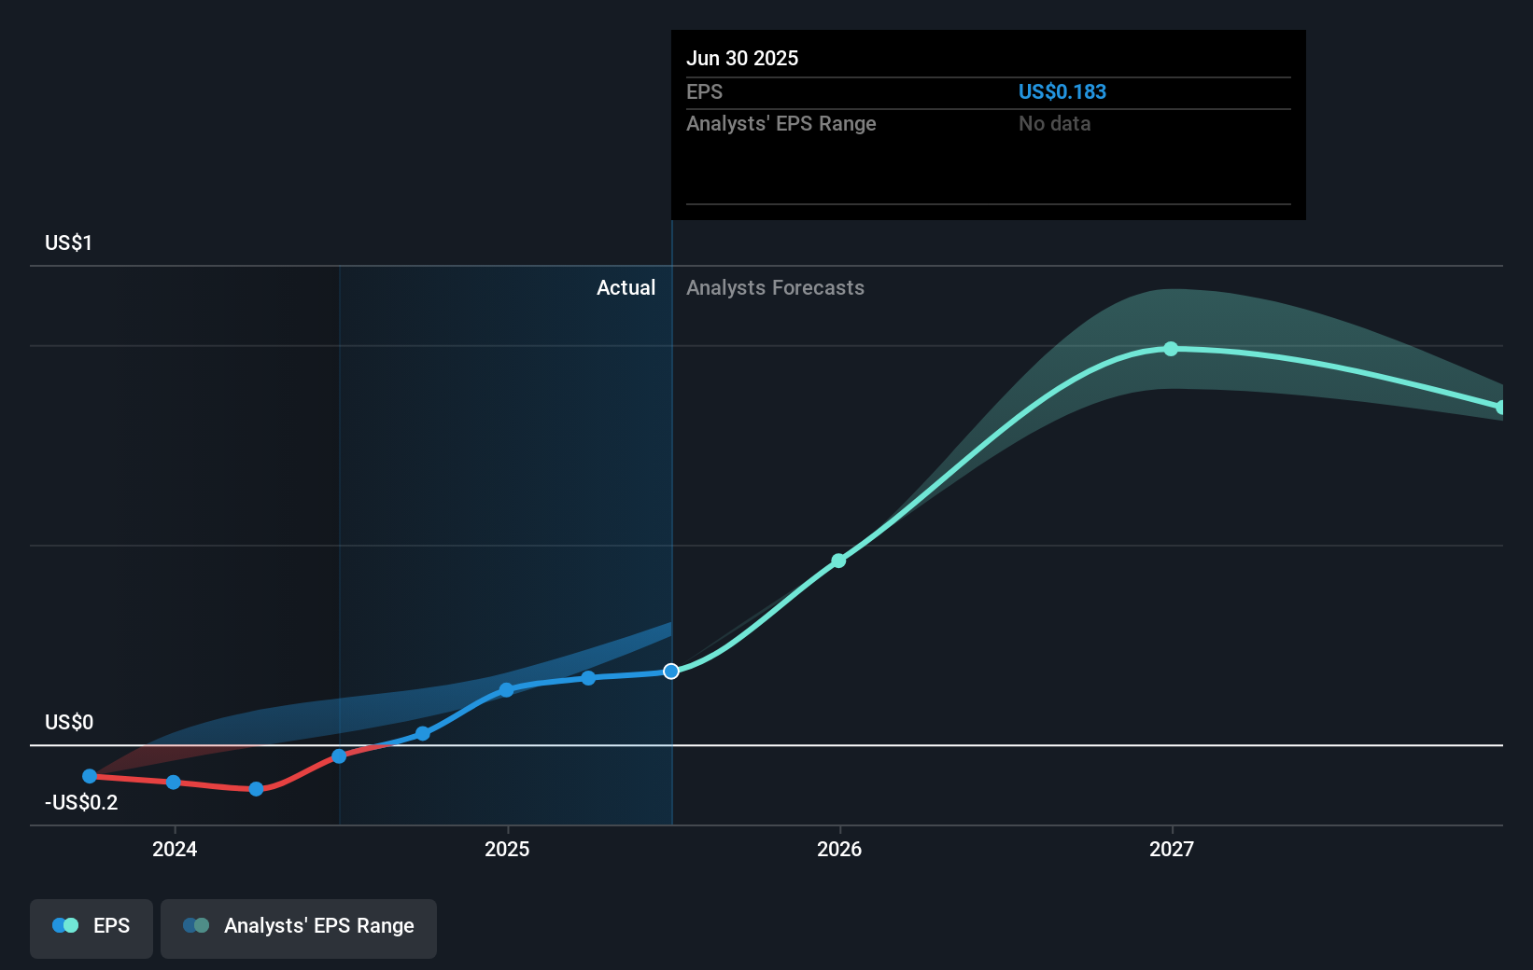Click the 2025 x-axis label

[x=507, y=849]
